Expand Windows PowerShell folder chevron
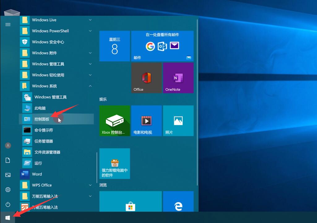The width and height of the screenshot is (317, 223). 90,31
